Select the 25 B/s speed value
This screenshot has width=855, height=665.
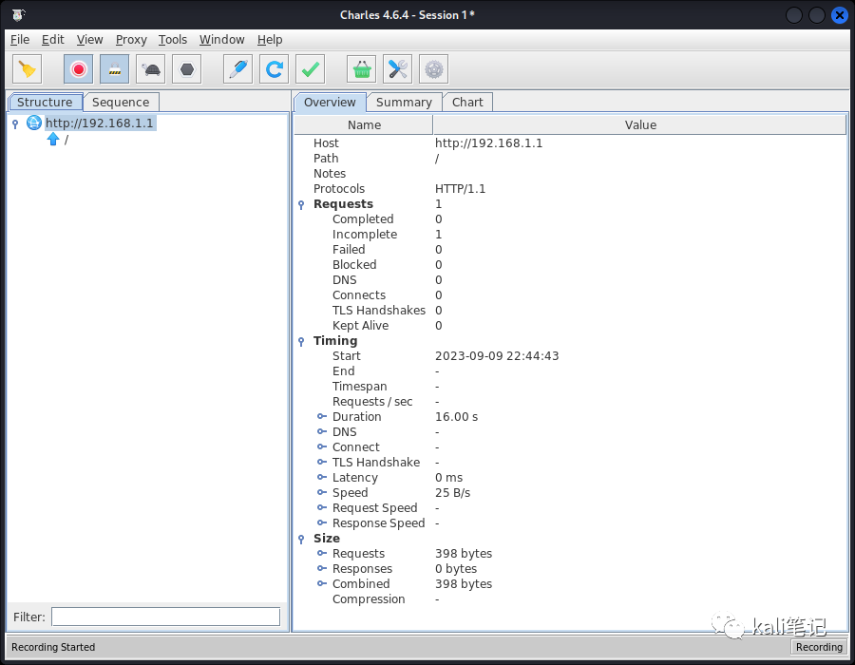(x=452, y=493)
